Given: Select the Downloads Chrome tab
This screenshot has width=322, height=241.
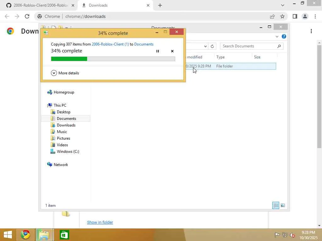Looking at the screenshot, I should tap(115, 5).
